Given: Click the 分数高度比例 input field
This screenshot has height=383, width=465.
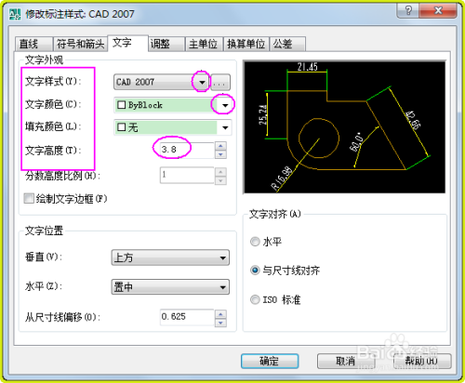Looking at the screenshot, I should 187,175.
